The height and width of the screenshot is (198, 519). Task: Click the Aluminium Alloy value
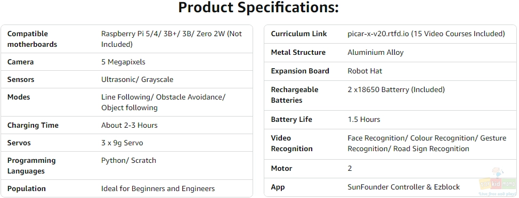click(375, 52)
